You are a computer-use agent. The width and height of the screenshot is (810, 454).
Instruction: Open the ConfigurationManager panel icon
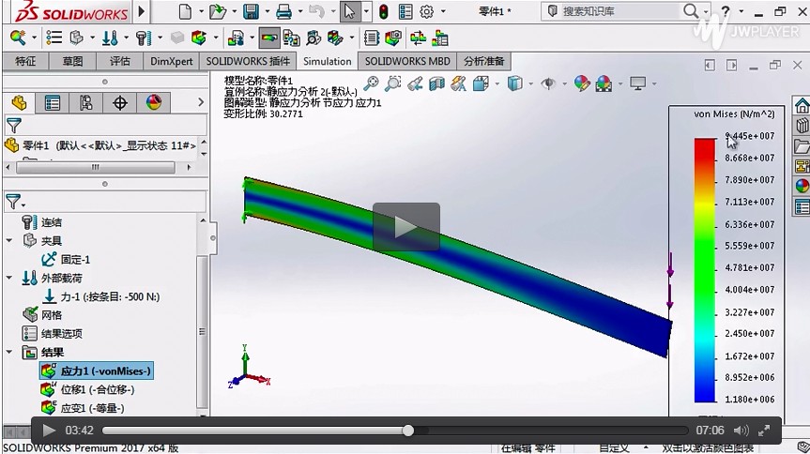(86, 102)
